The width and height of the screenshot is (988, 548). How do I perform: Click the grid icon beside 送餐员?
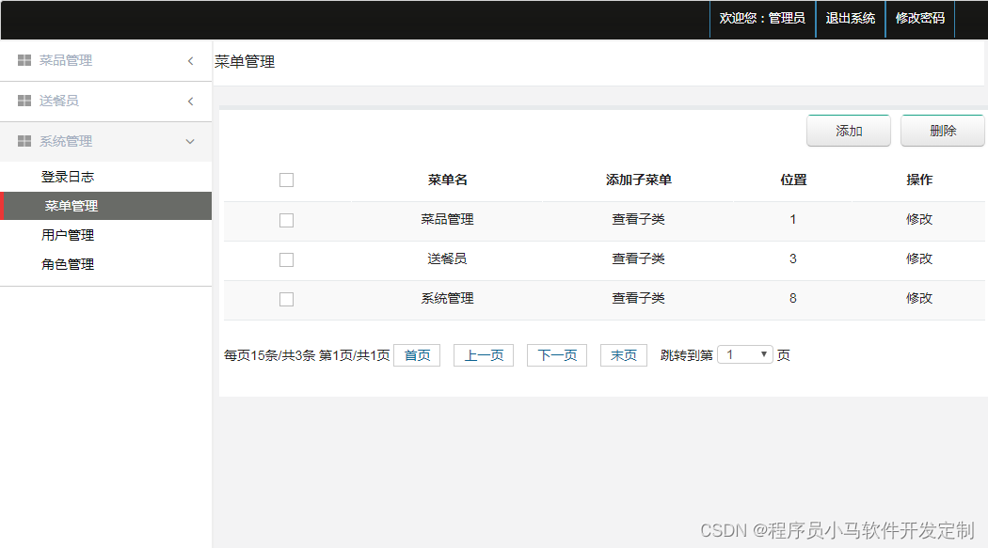(x=24, y=101)
